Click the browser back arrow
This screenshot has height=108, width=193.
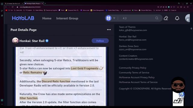(x=6, y=7)
